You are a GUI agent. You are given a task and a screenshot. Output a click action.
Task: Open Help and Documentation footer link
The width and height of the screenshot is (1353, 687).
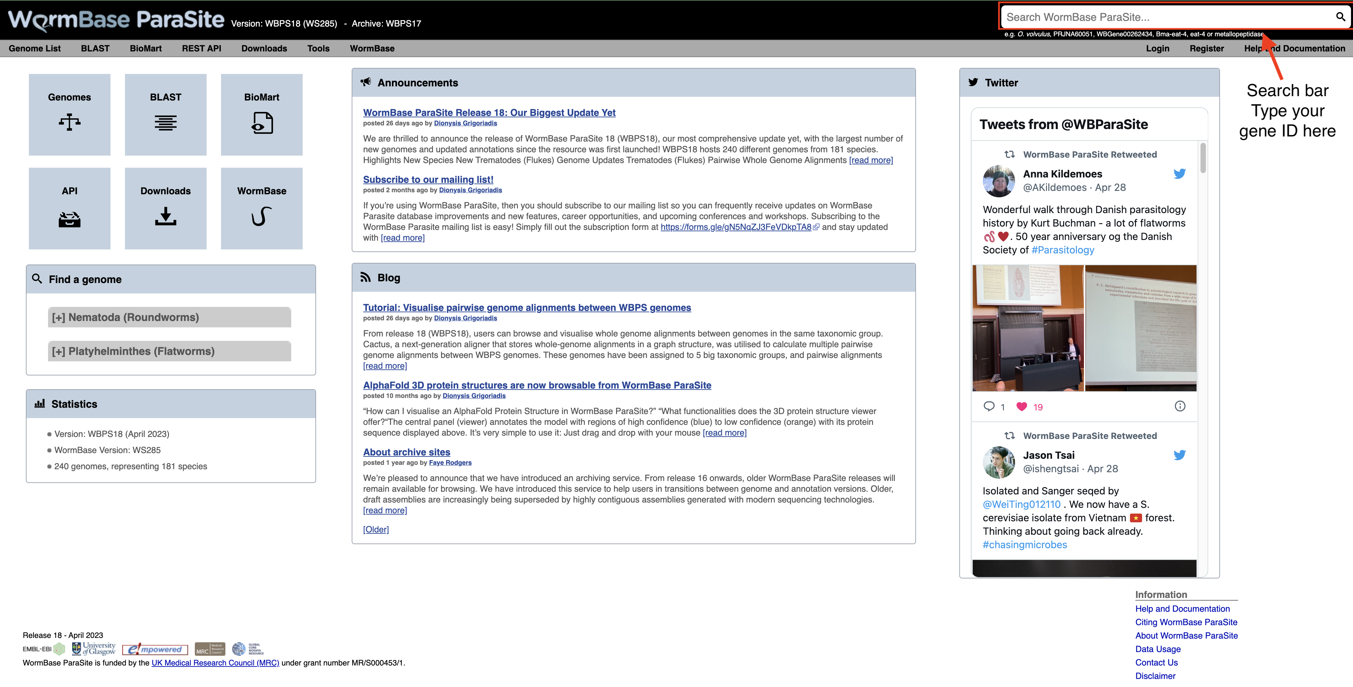1182,609
